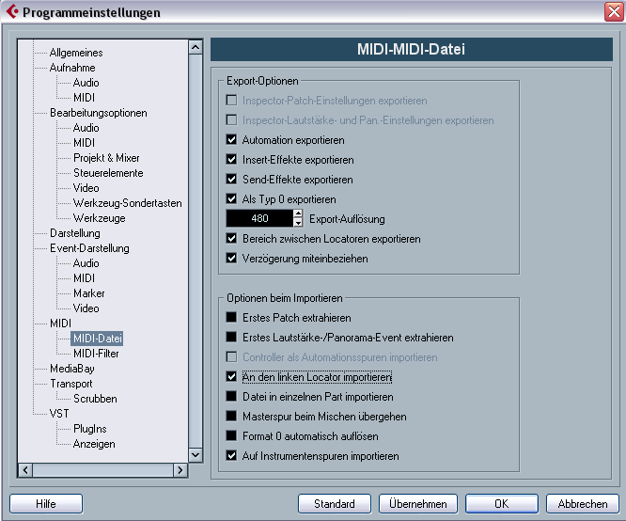Toggle Verzögerung miteinbeziehen checkbox
The image size is (626, 521).
point(231,258)
